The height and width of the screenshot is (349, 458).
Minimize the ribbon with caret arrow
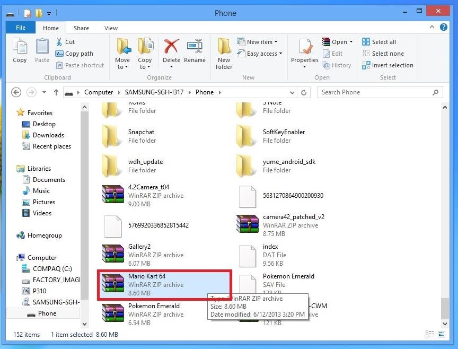point(432,27)
